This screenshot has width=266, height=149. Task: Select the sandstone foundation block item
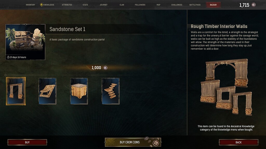click(x=79, y=91)
